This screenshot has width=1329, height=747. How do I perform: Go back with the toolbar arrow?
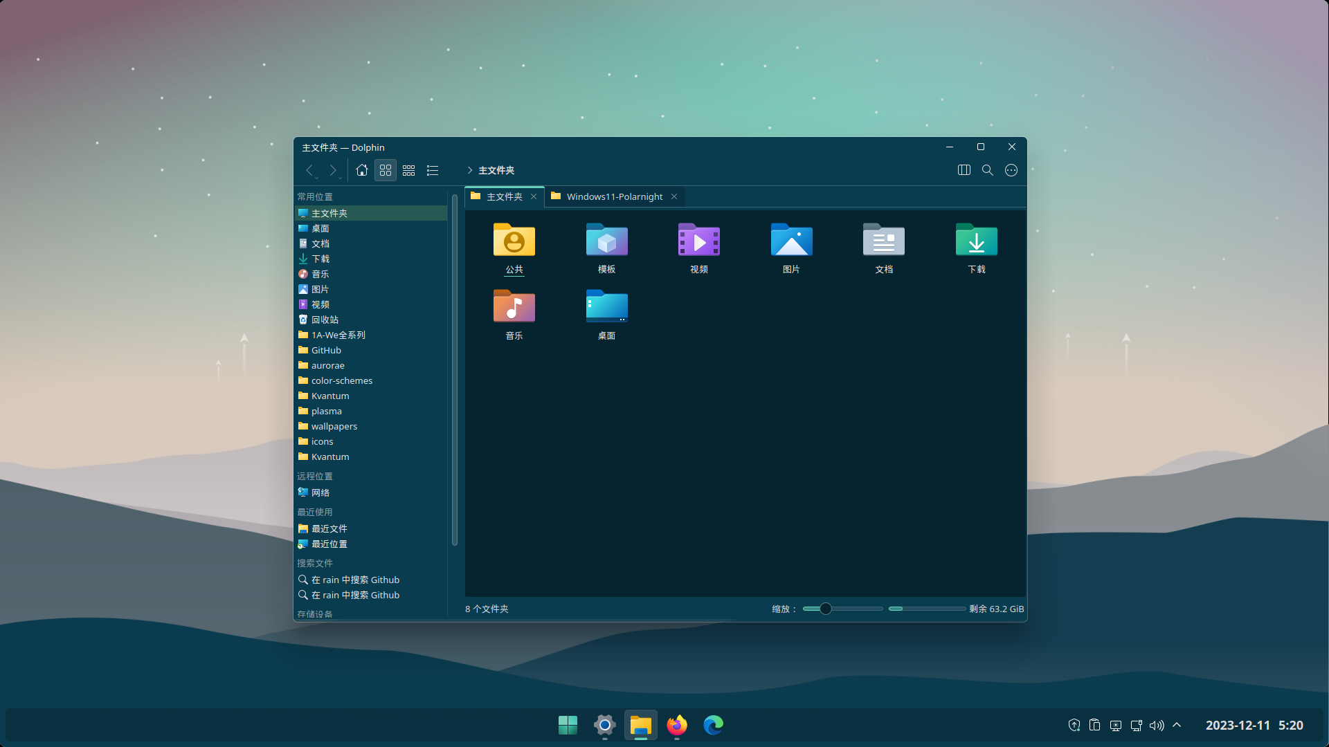(x=310, y=170)
